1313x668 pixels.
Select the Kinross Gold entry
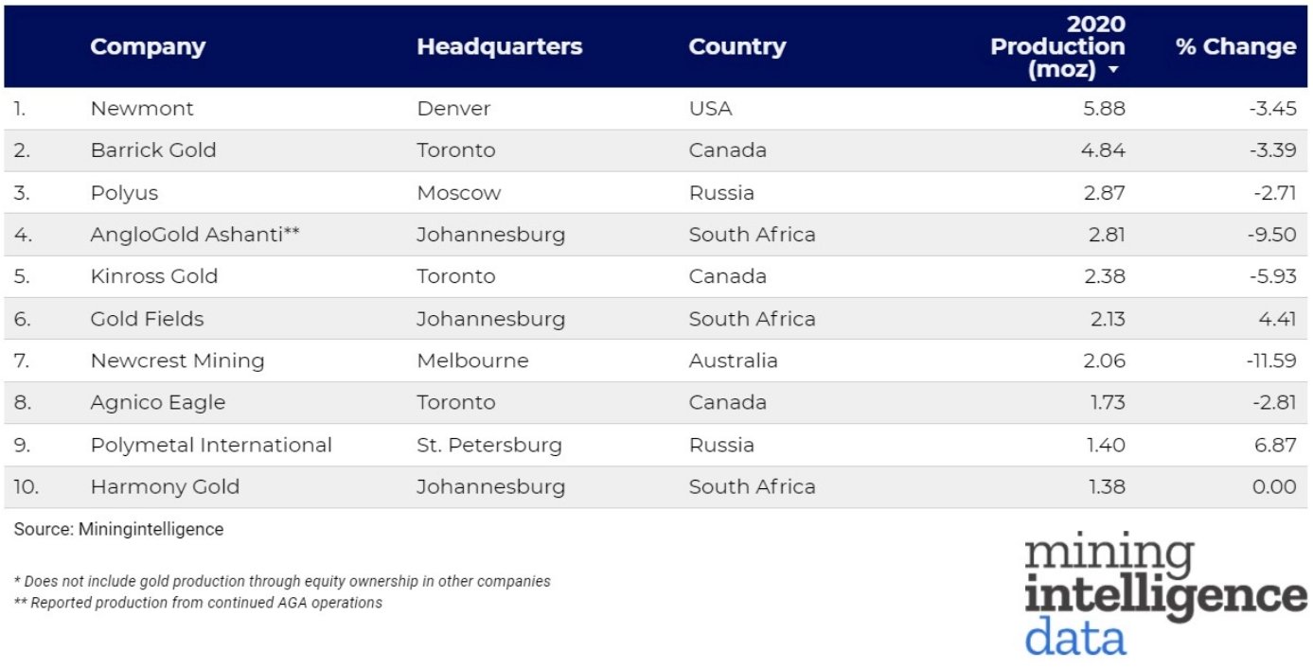click(154, 276)
